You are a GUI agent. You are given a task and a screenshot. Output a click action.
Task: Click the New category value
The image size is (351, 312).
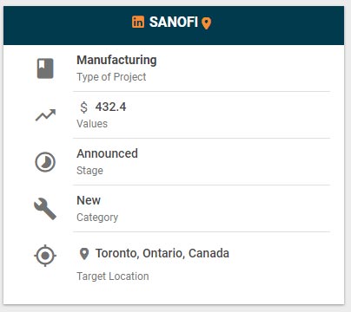pyautogui.click(x=89, y=200)
